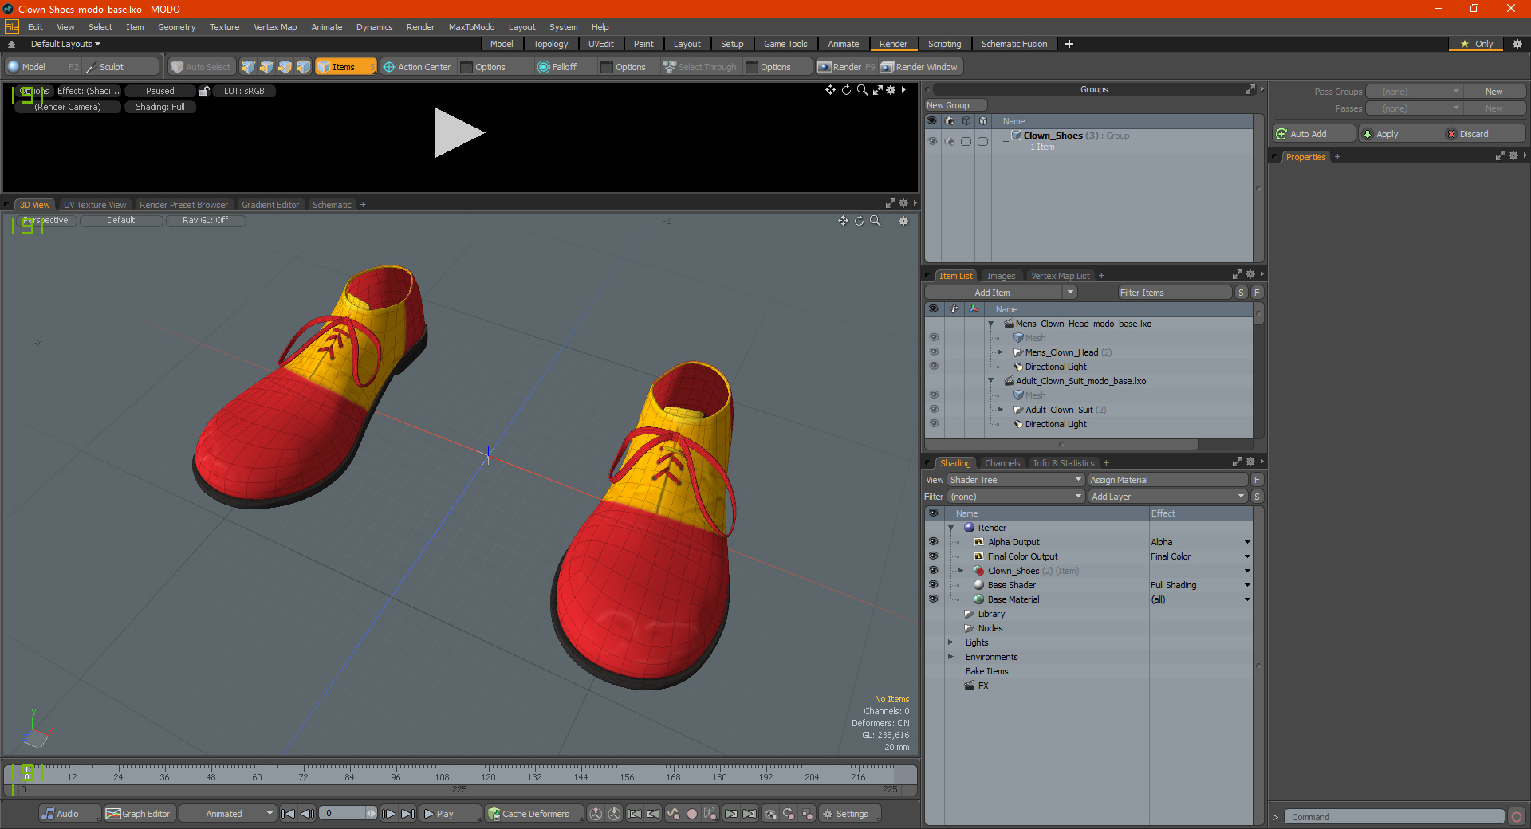Toggle visibility of Final Color Output layer
Image resolution: width=1531 pixels, height=829 pixels.
[933, 556]
